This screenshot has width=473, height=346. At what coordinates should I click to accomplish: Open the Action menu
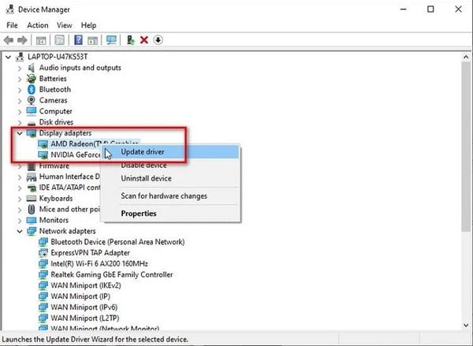coord(37,25)
